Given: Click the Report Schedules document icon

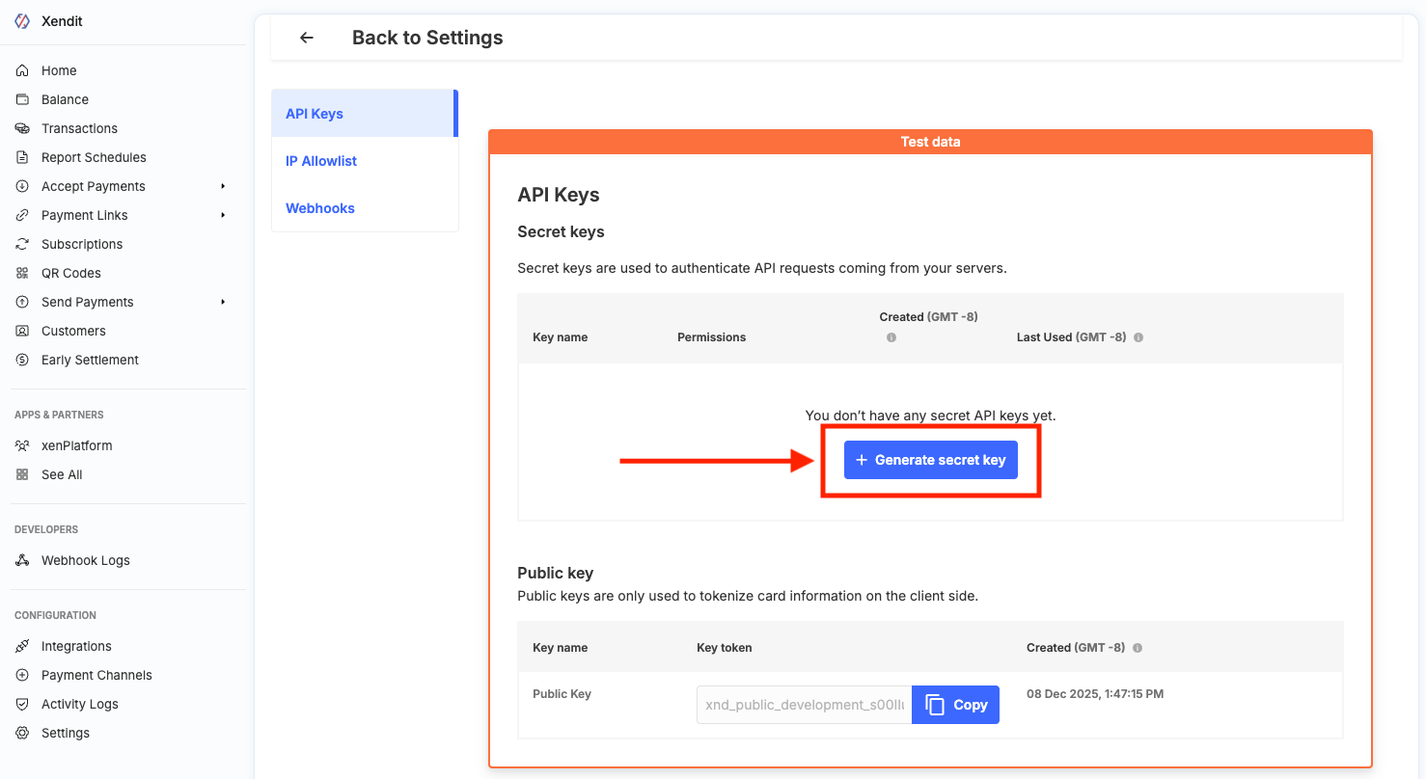Looking at the screenshot, I should 22,157.
